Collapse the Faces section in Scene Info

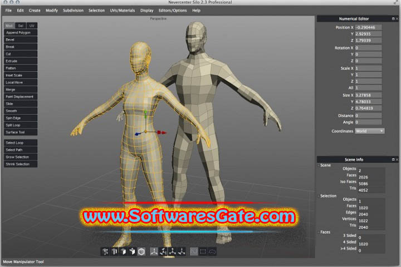(x=319, y=233)
